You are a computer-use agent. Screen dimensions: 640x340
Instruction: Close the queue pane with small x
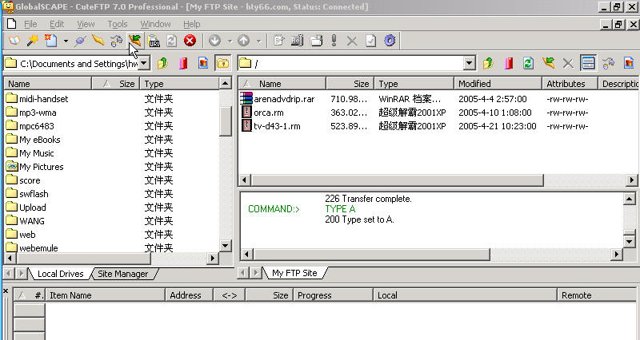point(6,291)
